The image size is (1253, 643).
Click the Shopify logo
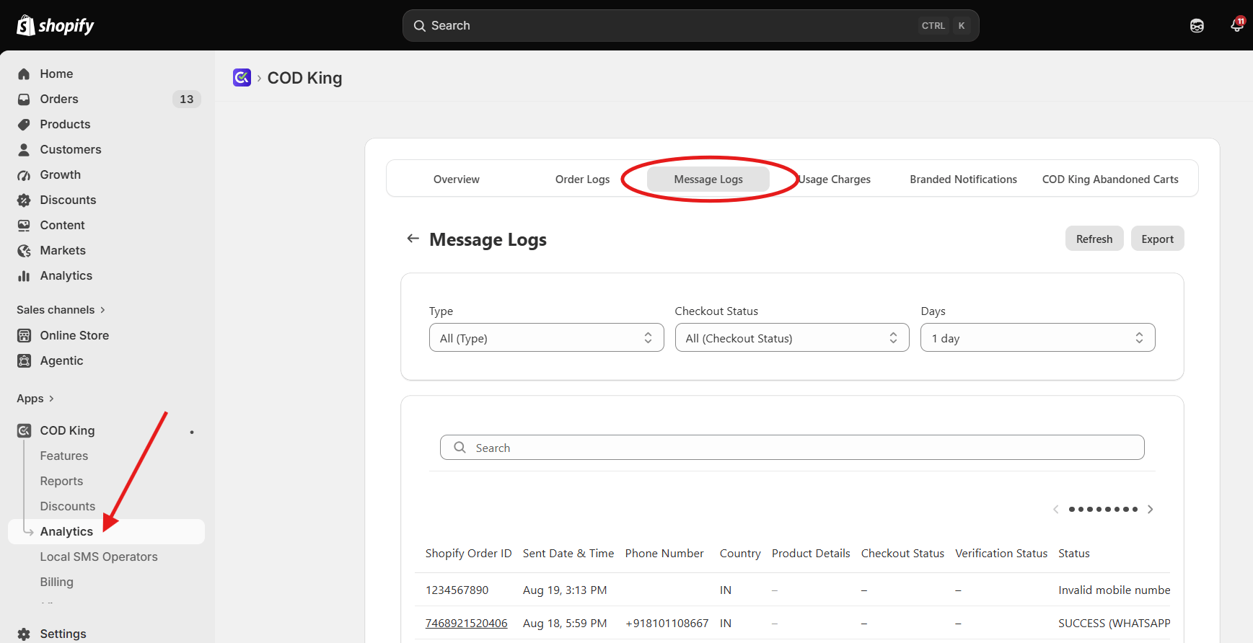(56, 25)
